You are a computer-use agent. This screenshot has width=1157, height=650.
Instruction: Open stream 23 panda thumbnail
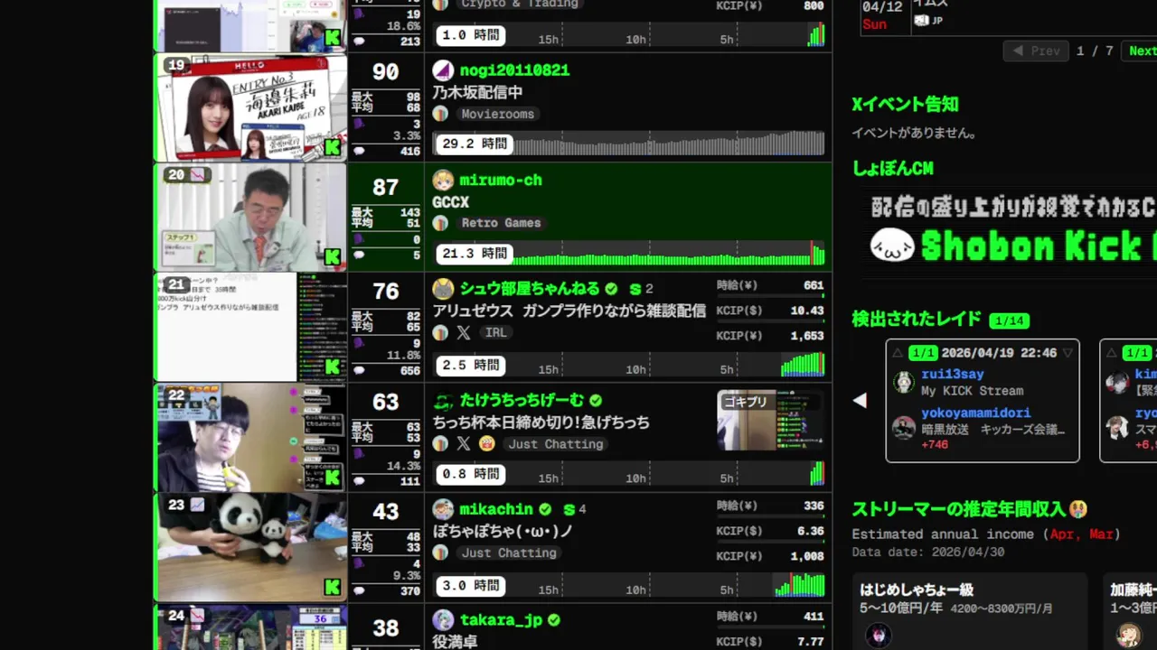pyautogui.click(x=251, y=548)
